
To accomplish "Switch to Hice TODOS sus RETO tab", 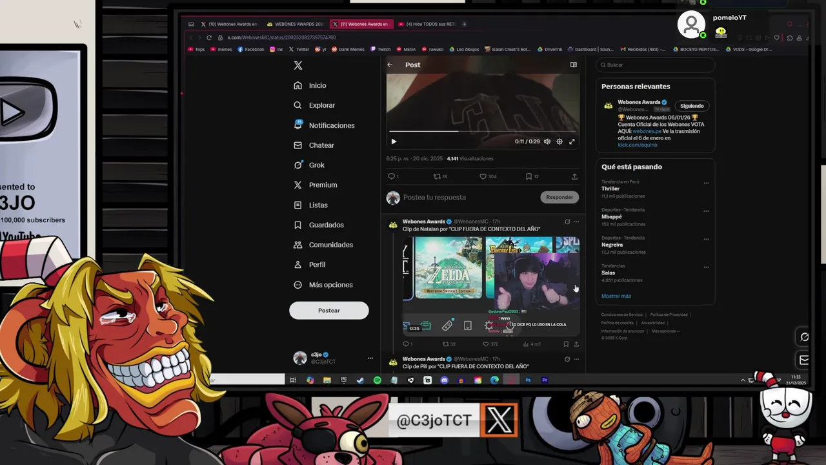I will click(427, 24).
